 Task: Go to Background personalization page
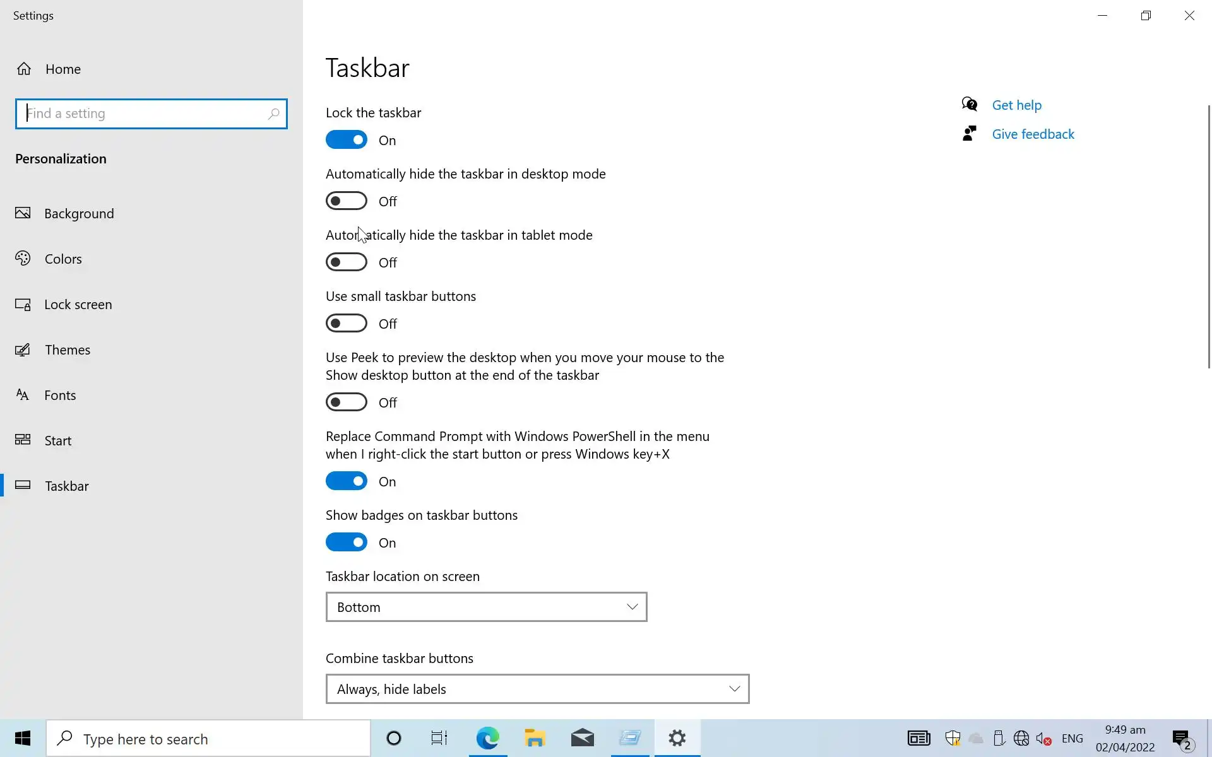pos(79,214)
